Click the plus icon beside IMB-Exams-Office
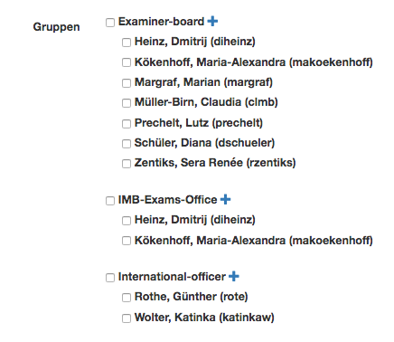This screenshot has height=342, width=394. click(225, 199)
